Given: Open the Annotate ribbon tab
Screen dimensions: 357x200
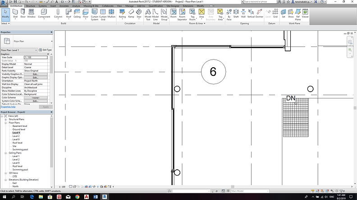Looking at the screenshot, I should (x=64, y=6).
